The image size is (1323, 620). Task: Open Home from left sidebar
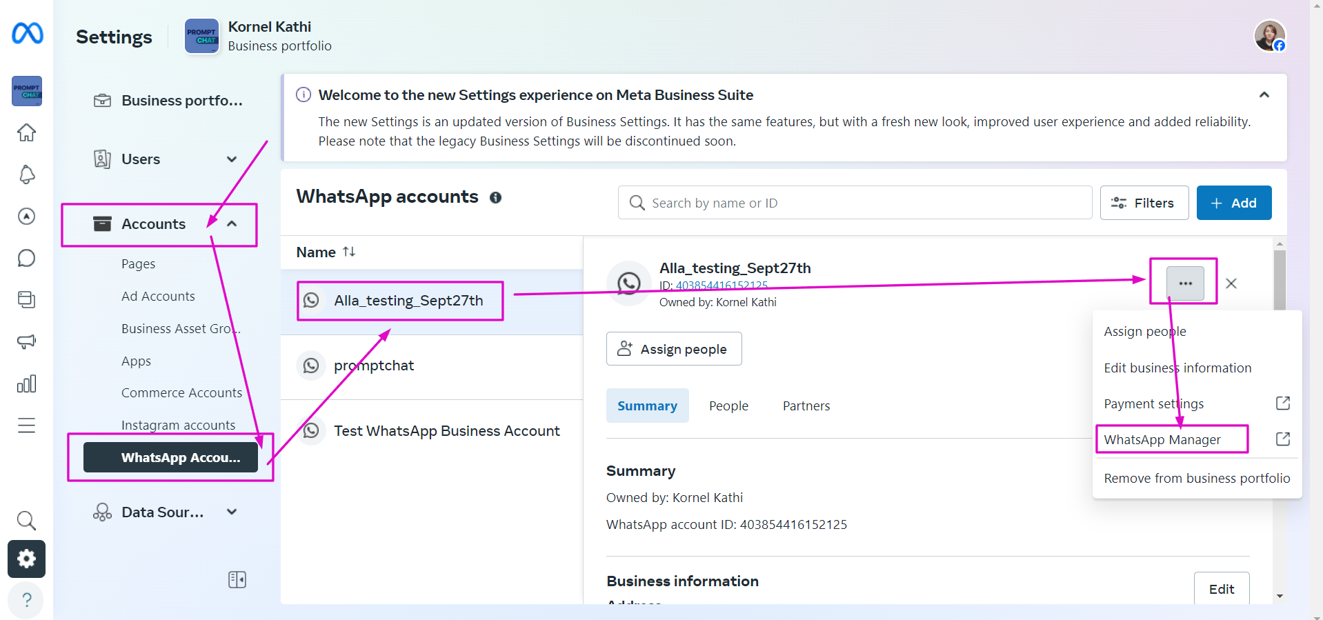pyautogui.click(x=26, y=132)
